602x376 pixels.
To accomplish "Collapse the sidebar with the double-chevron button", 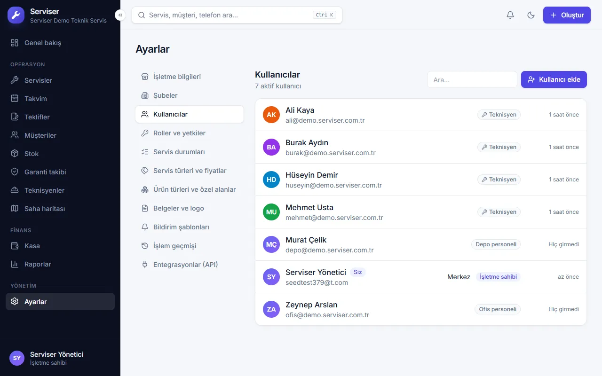I will [120, 15].
